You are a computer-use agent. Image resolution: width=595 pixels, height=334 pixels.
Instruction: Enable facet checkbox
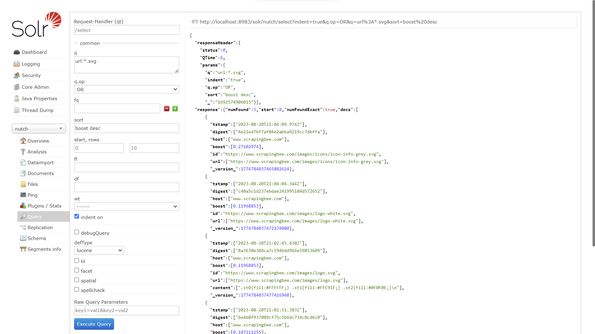77,270
